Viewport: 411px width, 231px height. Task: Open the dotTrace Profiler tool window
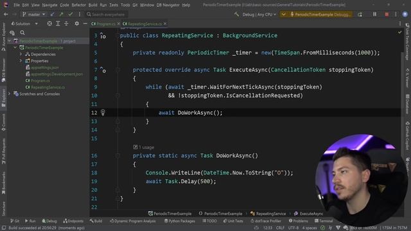click(266, 221)
